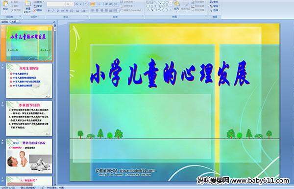Open the Convert to SmartArt dropdown

tap(132, 10)
